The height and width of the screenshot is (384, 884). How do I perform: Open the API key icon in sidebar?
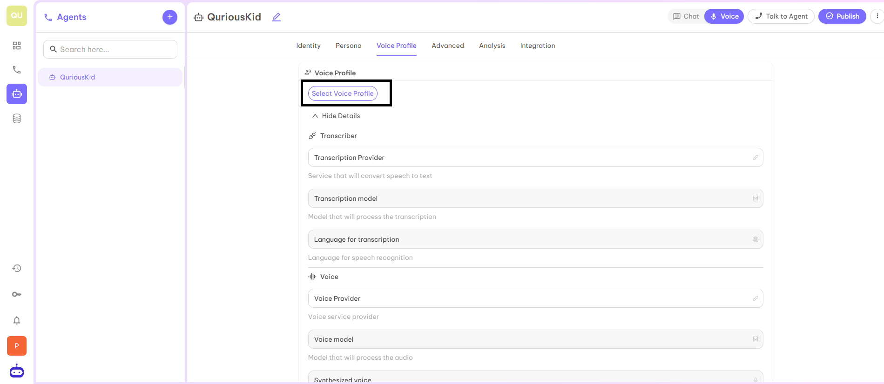pos(17,294)
